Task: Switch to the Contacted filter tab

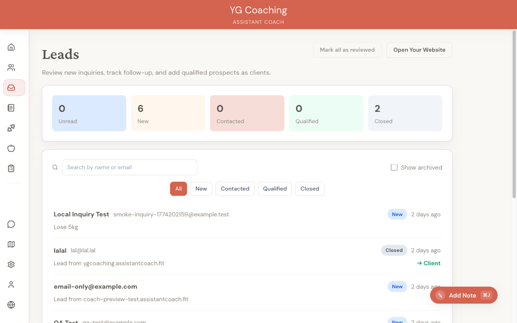Action: pos(235,189)
